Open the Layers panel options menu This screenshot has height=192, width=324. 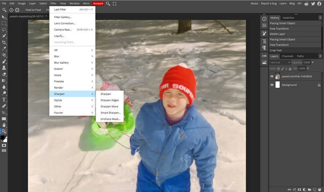pos(320,56)
